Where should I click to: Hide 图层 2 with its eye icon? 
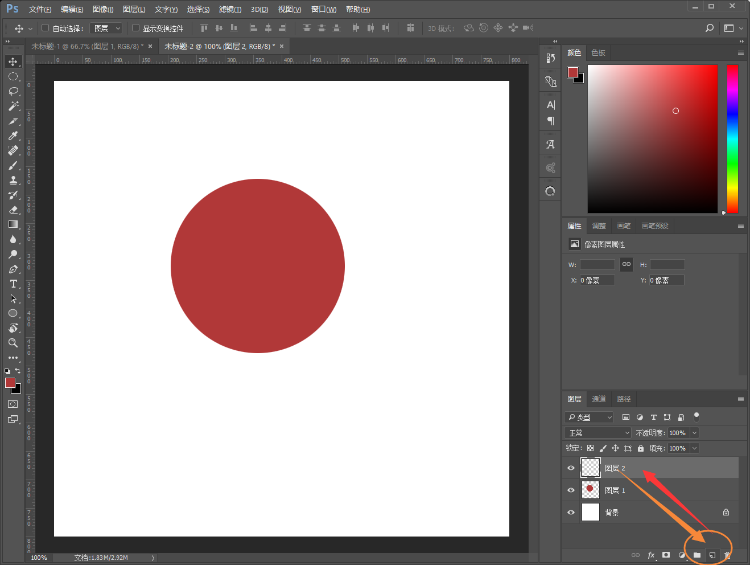[571, 468]
